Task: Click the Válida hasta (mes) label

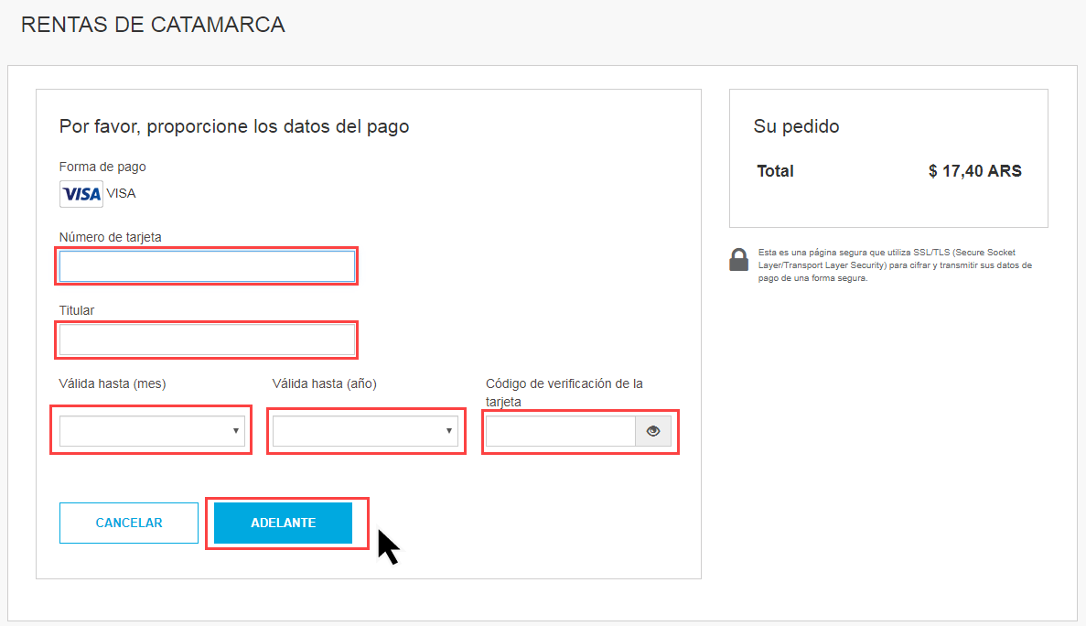Action: [x=113, y=383]
